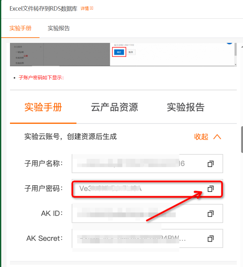The width and height of the screenshot is (243, 267).
Task: Open the 云产品资源 tab
Action: pos(114,107)
